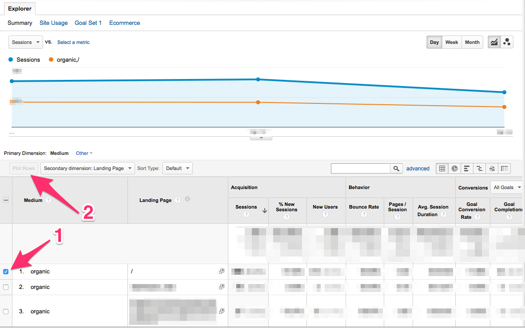Open the Sort Type Default dropdown
The height and width of the screenshot is (328, 525).
pos(178,168)
